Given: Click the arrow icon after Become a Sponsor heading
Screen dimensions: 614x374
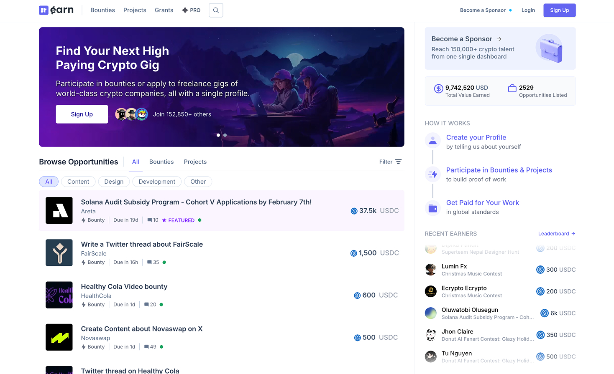Looking at the screenshot, I should [499, 39].
